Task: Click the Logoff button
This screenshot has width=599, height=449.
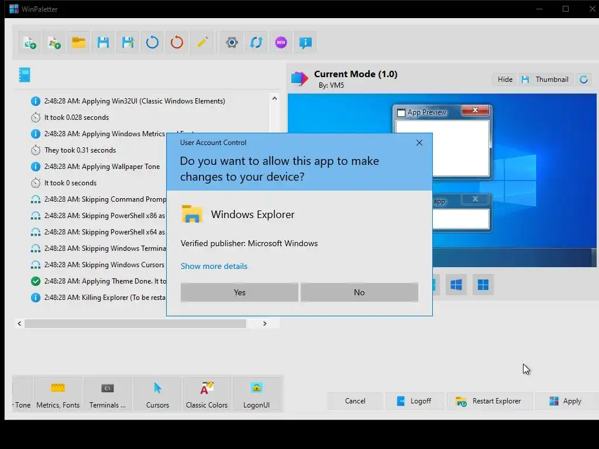Action: point(415,401)
